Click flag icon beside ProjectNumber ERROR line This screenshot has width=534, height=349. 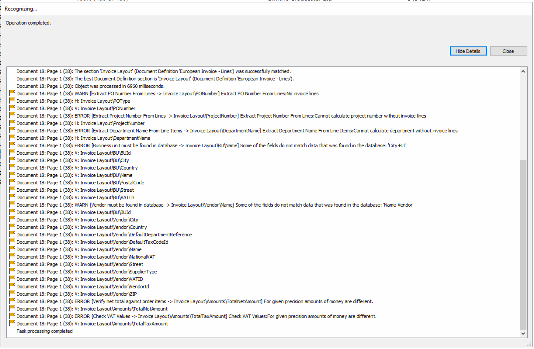[12, 116]
